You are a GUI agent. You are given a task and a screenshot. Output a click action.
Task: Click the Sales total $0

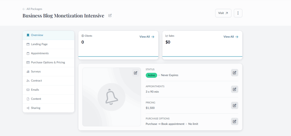[x=168, y=42]
